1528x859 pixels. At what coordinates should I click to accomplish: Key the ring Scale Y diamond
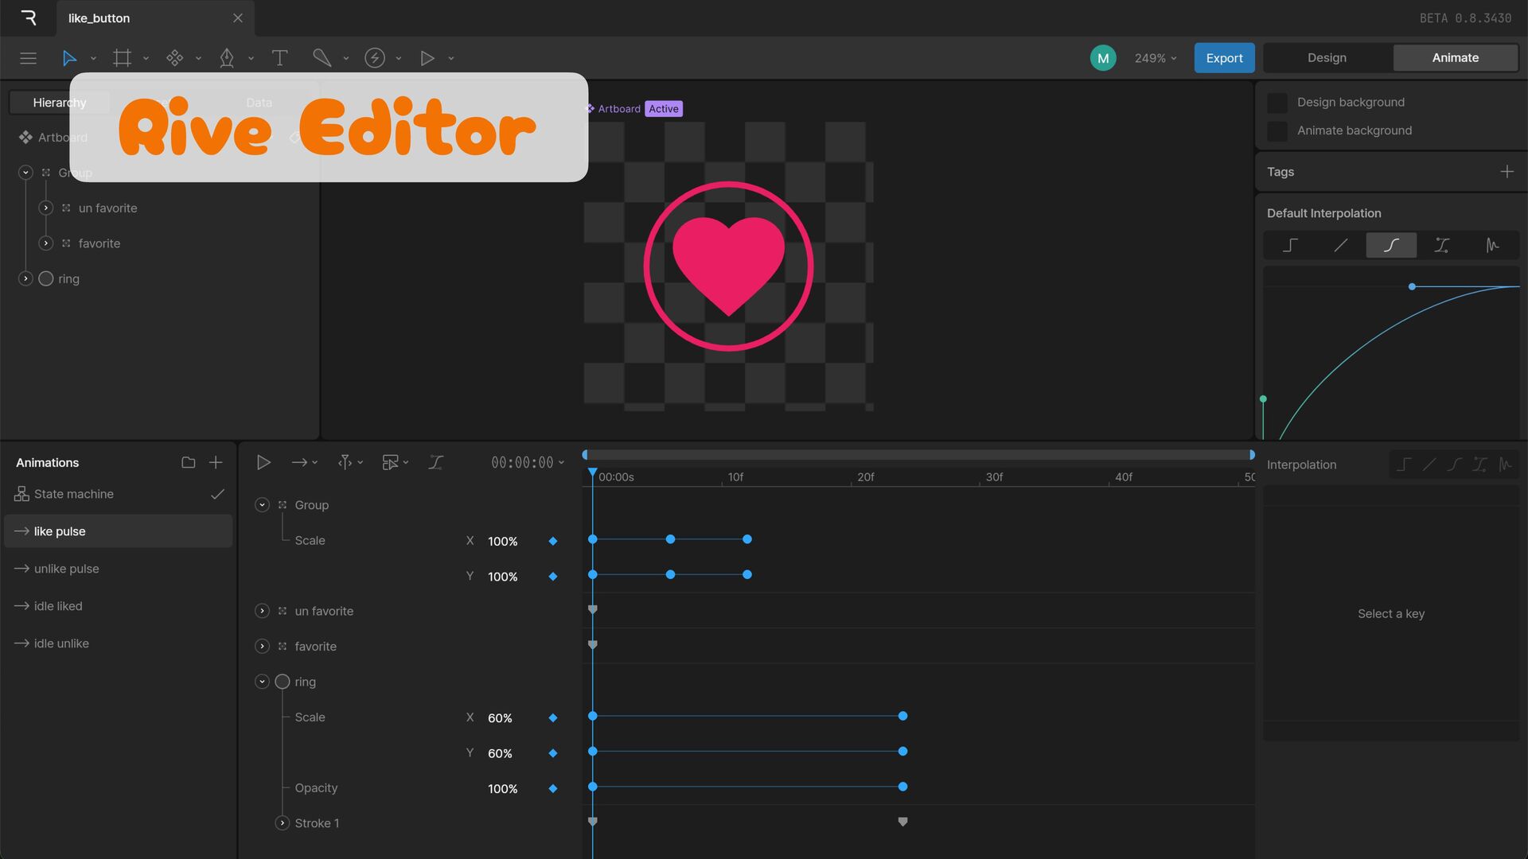tap(553, 753)
